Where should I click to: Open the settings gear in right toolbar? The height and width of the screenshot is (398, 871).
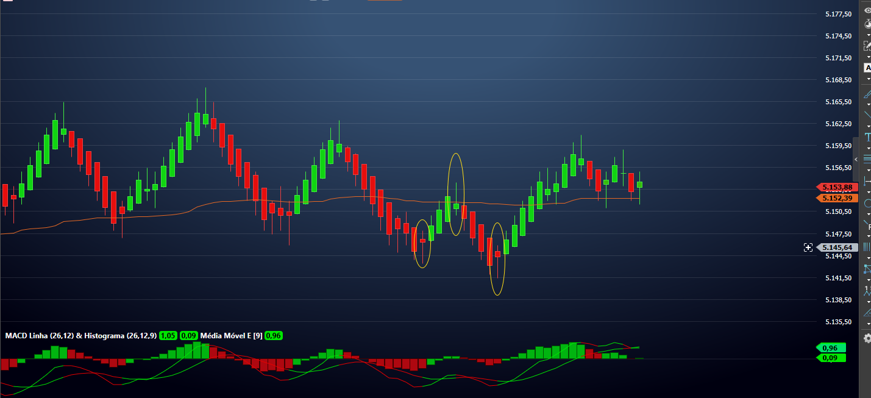point(867,339)
